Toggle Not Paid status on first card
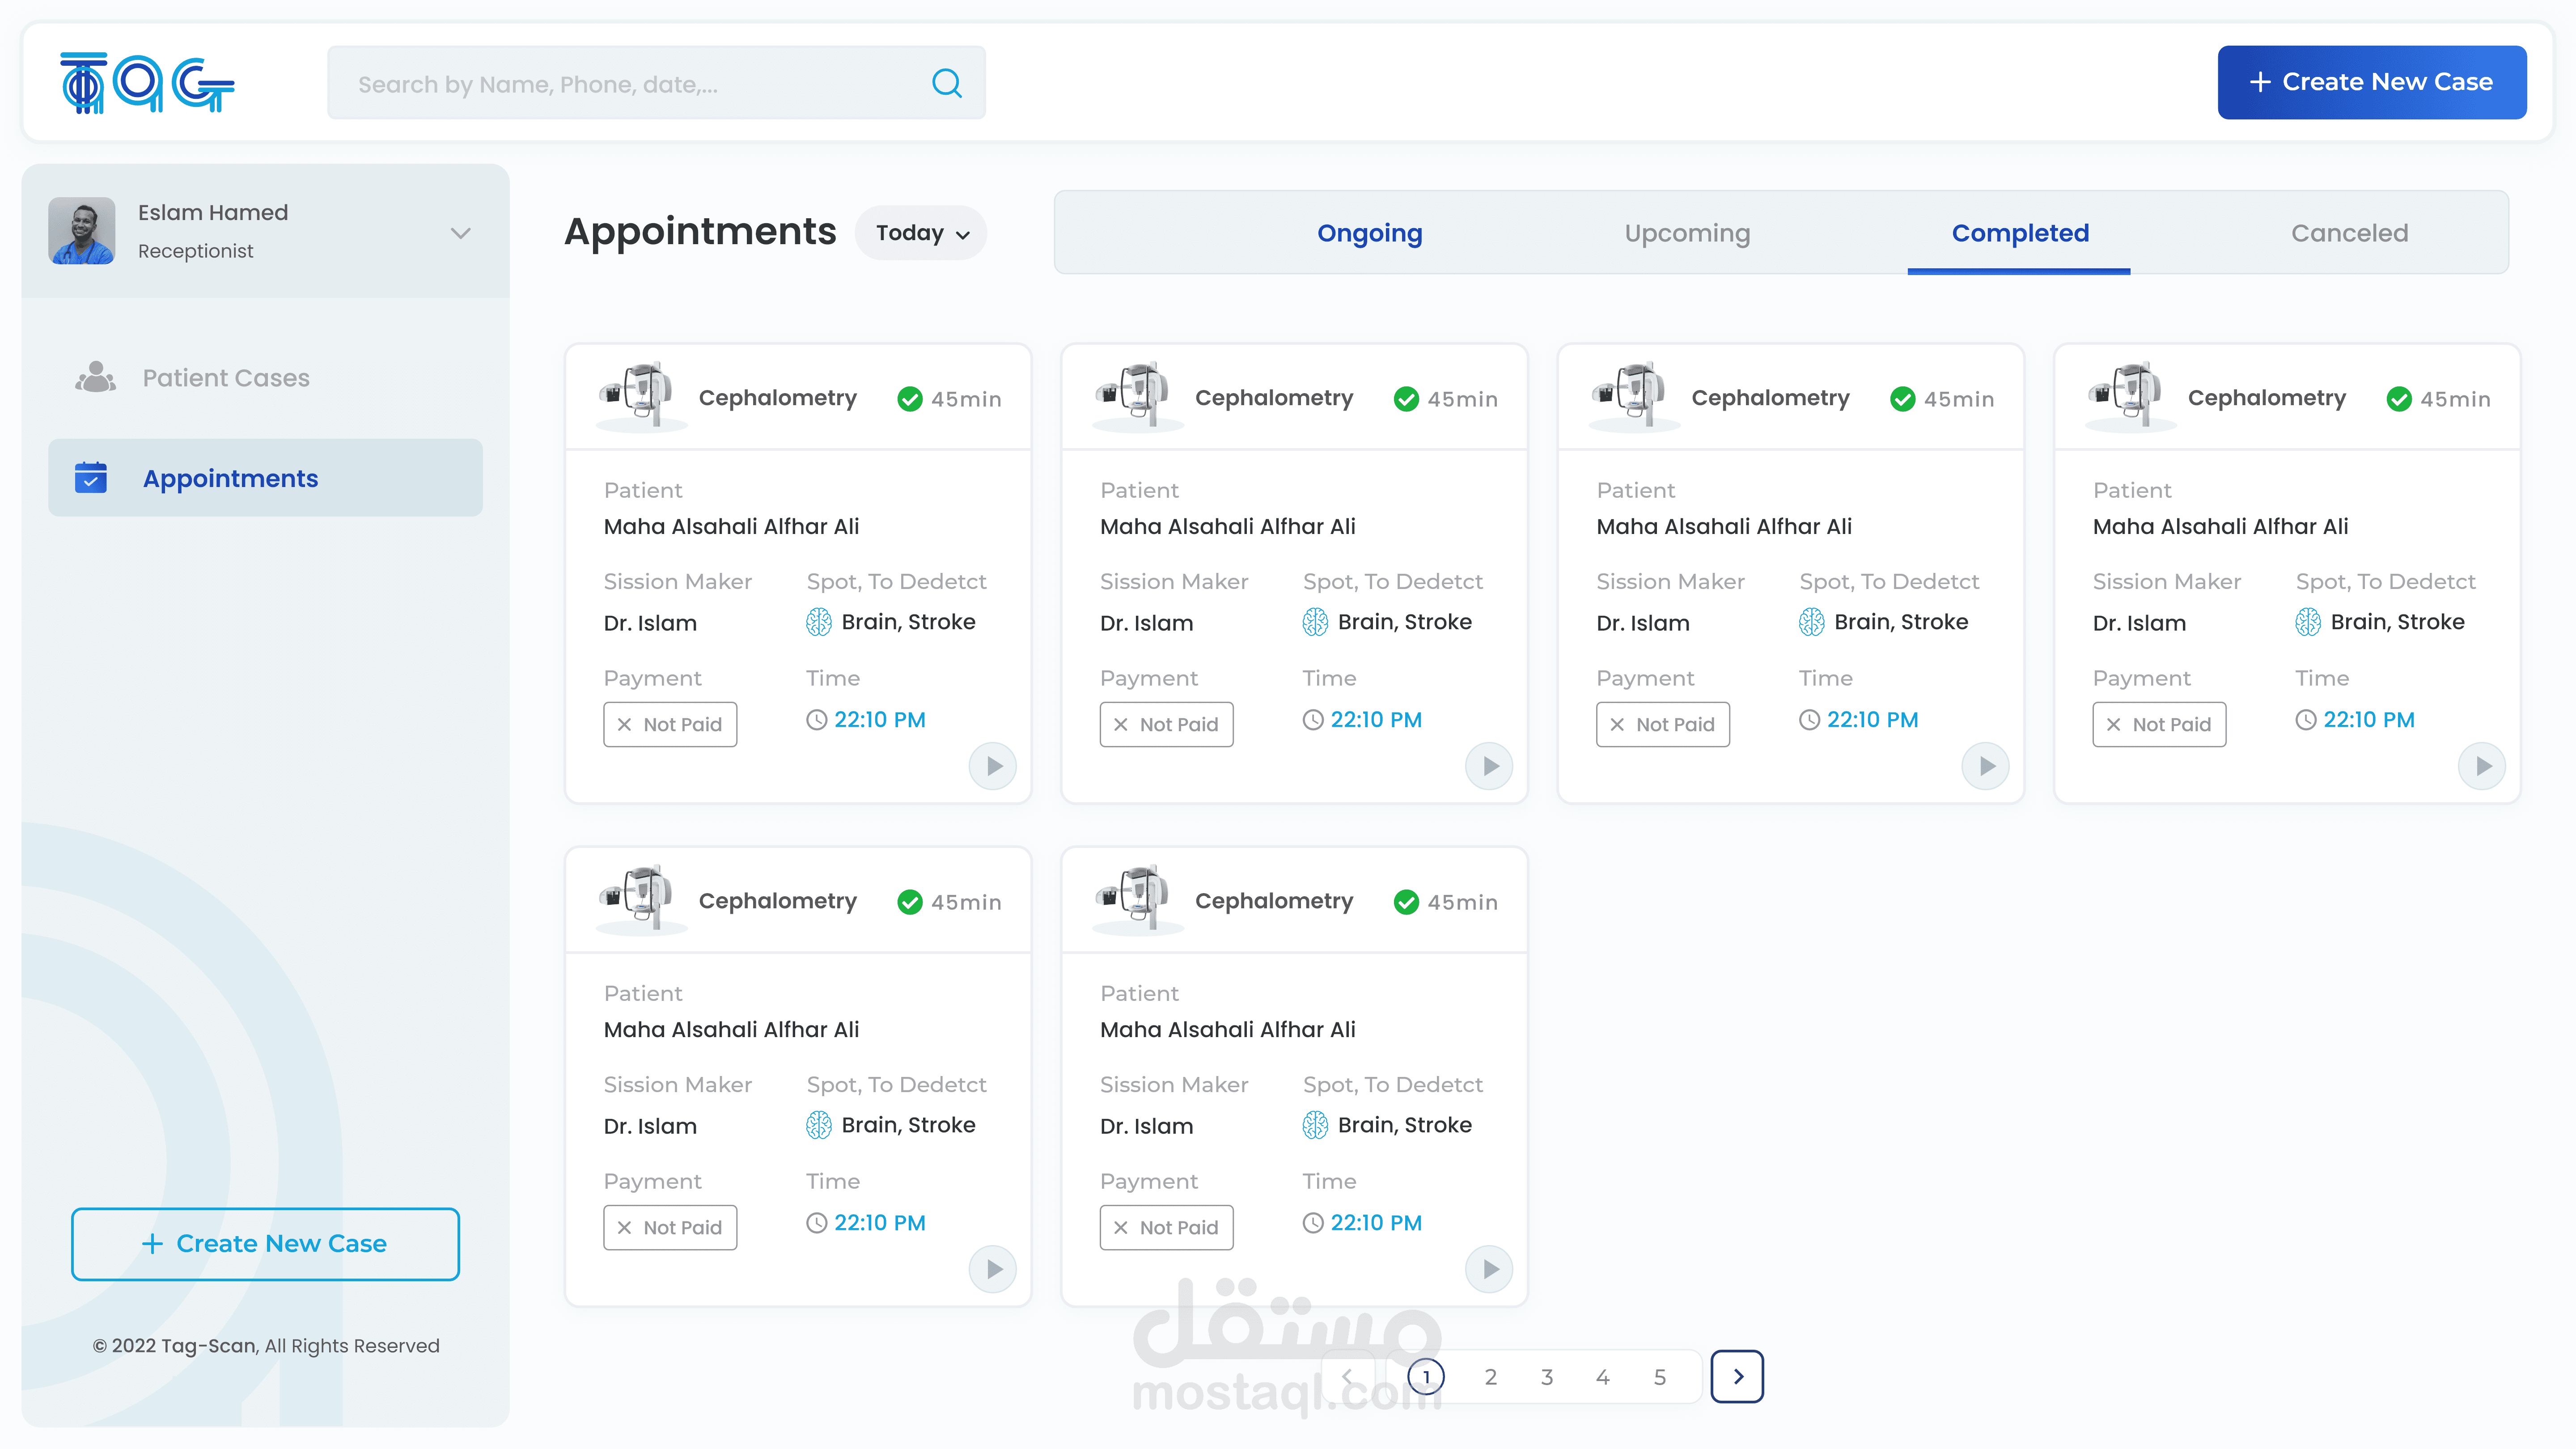This screenshot has width=2576, height=1449. [x=670, y=724]
